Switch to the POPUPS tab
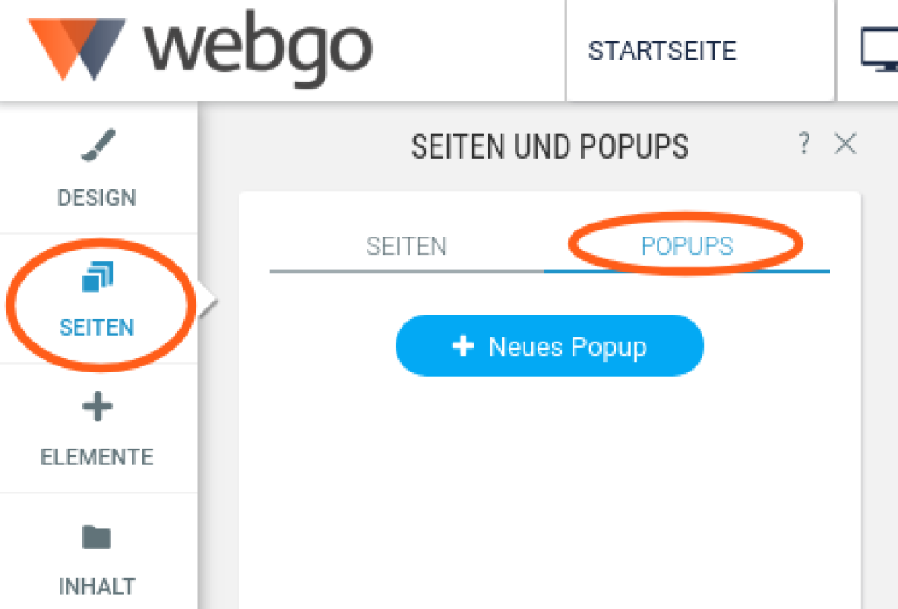Image resolution: width=898 pixels, height=609 pixels. point(687,247)
